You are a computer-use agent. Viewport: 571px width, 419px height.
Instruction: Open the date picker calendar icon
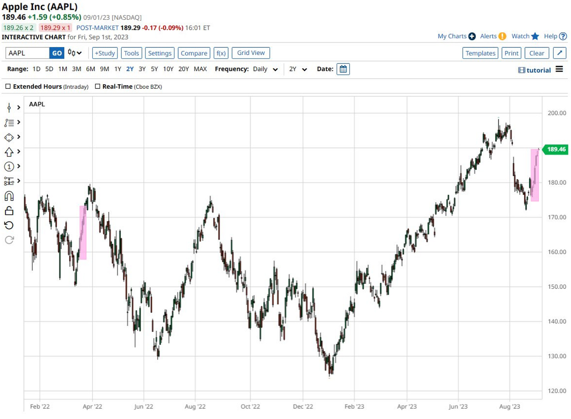pyautogui.click(x=343, y=69)
